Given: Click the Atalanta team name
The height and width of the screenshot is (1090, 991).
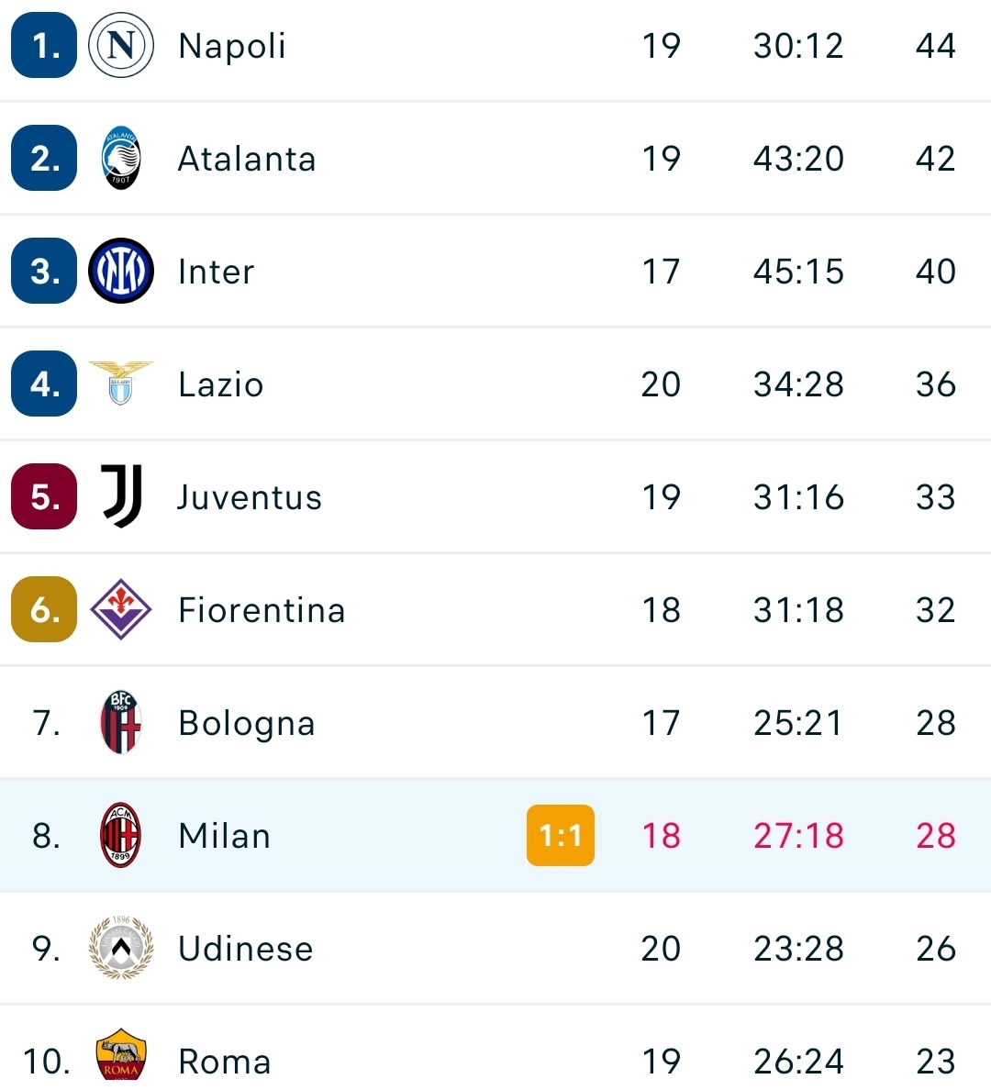Looking at the screenshot, I should pyautogui.click(x=246, y=158).
